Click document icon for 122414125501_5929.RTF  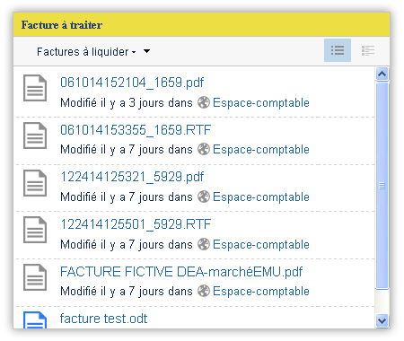coord(35,230)
